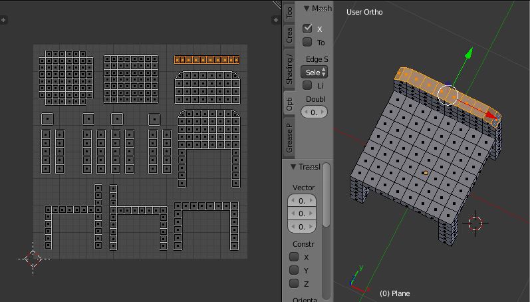Select the orange highlighted UV strip island

[x=207, y=60]
